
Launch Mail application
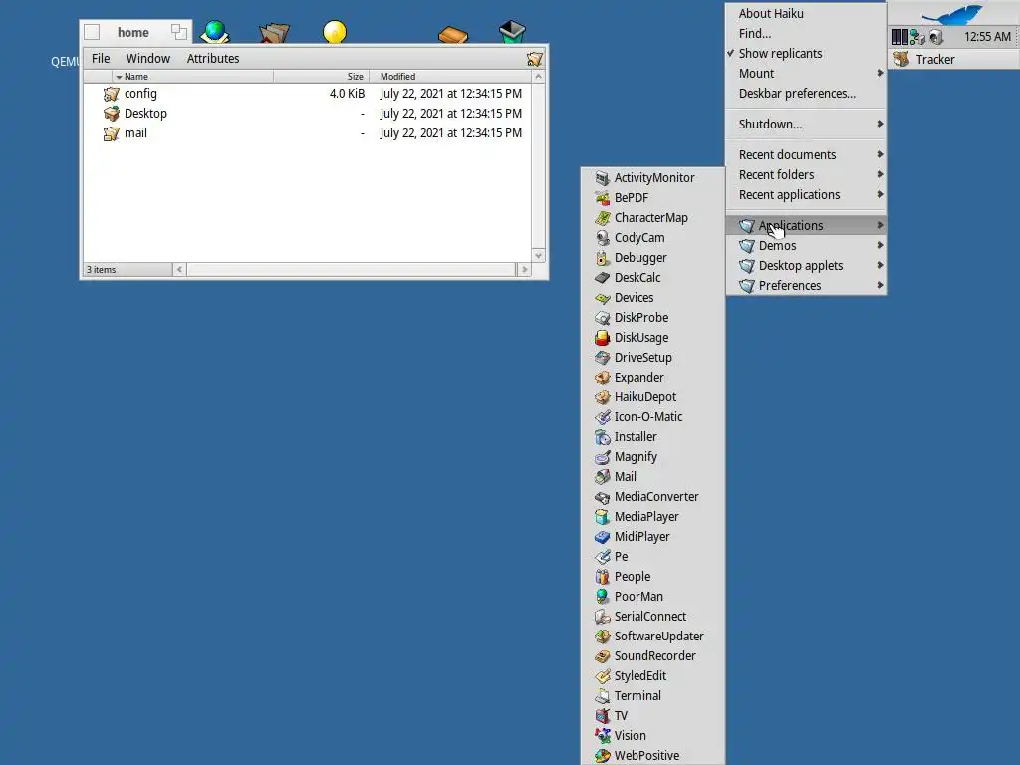point(652,477)
